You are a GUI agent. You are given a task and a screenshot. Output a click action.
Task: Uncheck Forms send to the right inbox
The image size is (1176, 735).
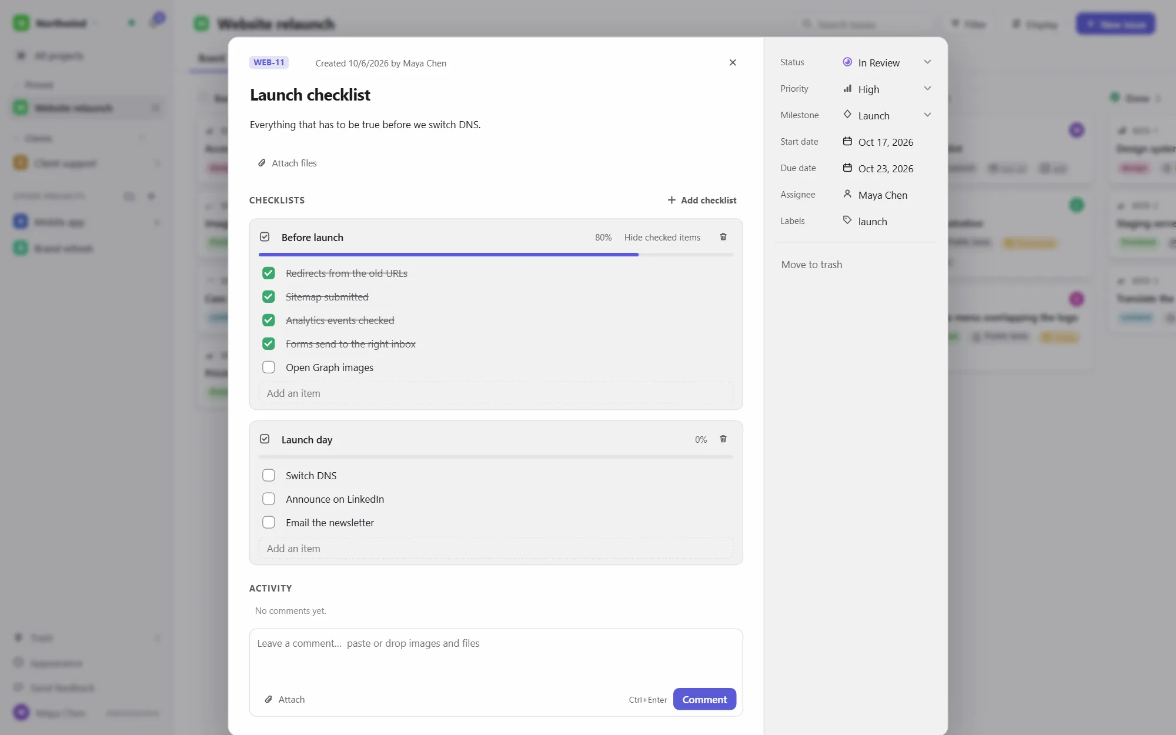click(269, 343)
